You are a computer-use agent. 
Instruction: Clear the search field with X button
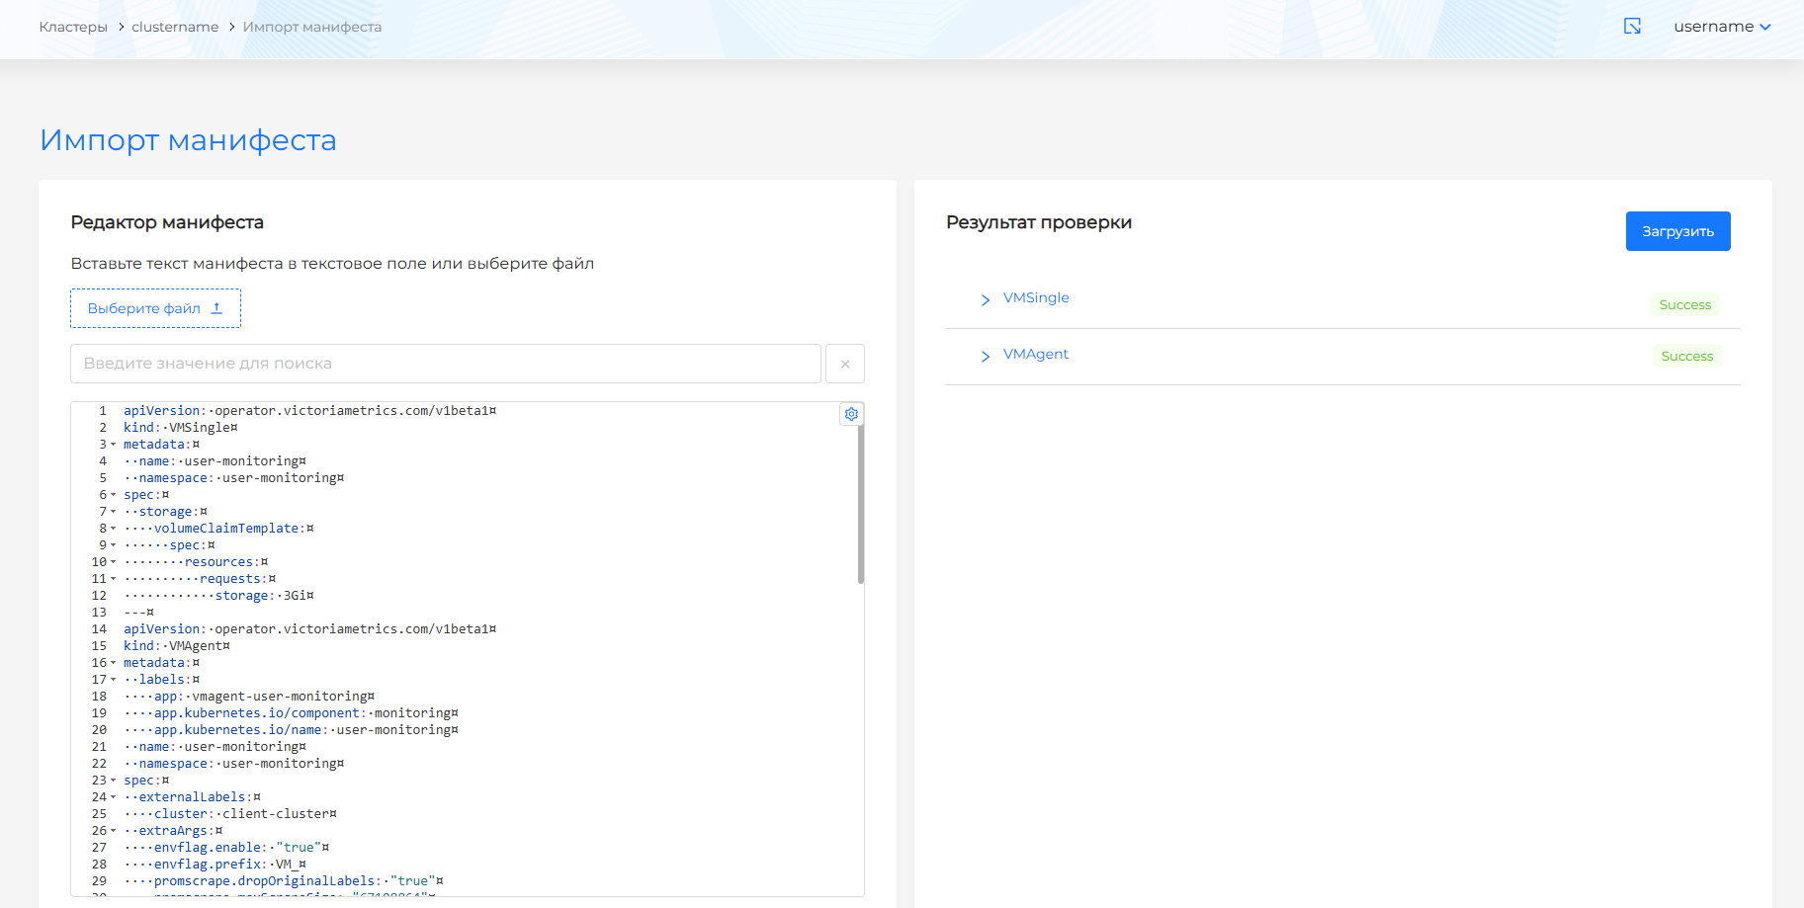844,364
